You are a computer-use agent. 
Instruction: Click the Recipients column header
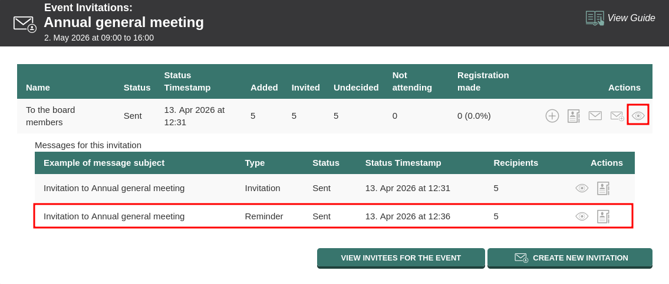tap(516, 163)
